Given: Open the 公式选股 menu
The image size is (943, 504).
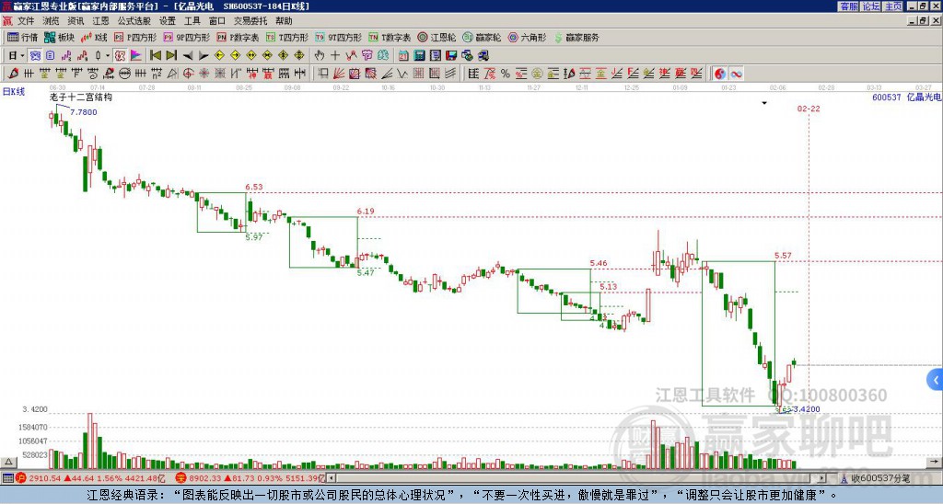Looking at the screenshot, I should click(x=134, y=21).
